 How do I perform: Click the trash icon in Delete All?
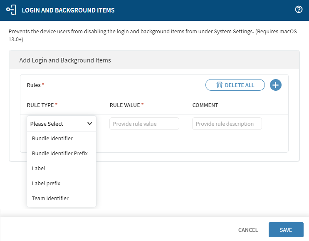point(219,85)
